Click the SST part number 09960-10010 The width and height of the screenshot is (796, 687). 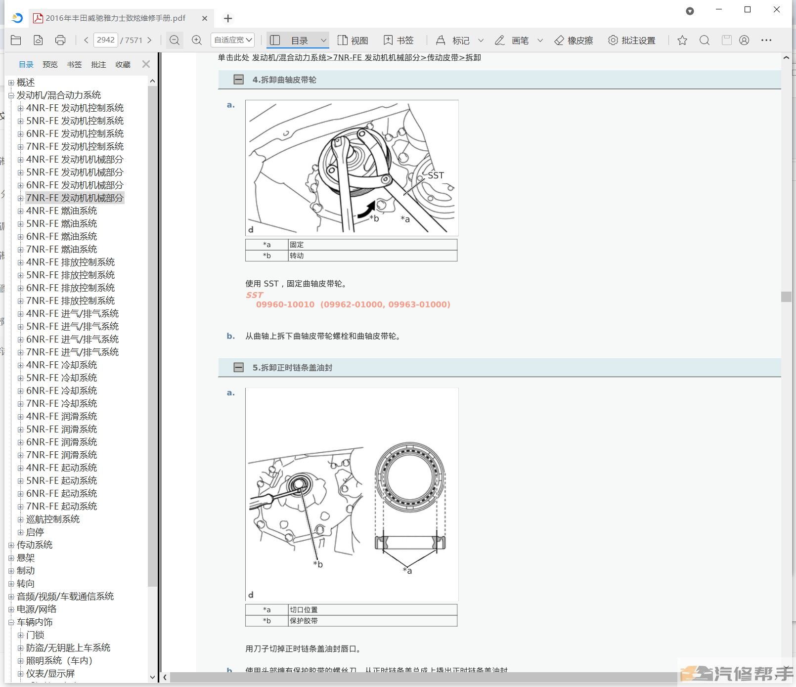[285, 304]
